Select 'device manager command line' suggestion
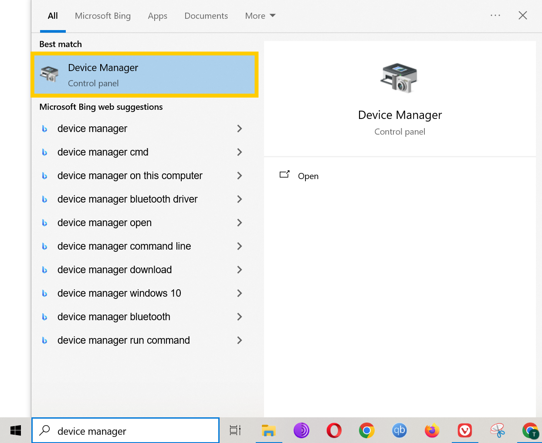 click(x=124, y=246)
